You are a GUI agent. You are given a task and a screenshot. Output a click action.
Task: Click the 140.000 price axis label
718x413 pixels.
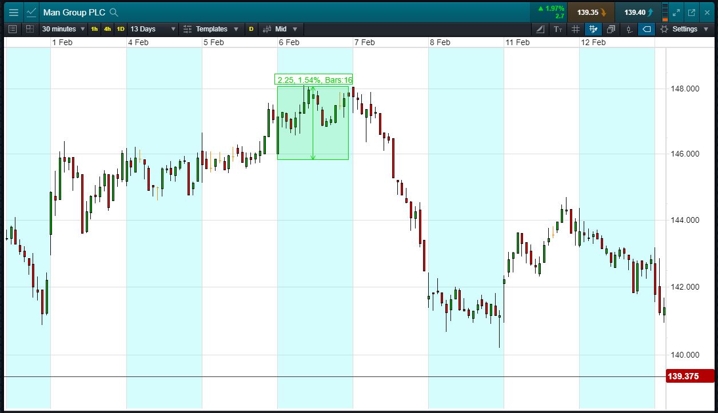click(x=685, y=355)
